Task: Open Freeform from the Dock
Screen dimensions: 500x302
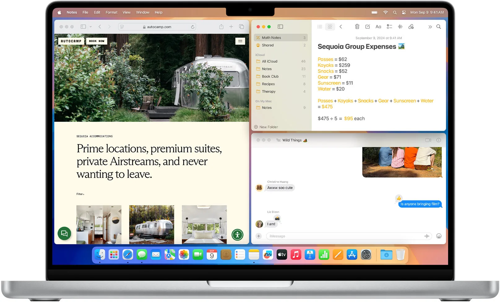Action: pos(268,255)
